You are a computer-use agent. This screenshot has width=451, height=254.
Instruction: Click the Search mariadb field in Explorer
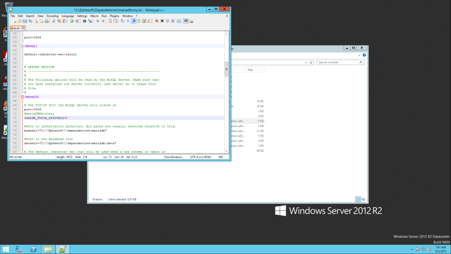(340, 62)
